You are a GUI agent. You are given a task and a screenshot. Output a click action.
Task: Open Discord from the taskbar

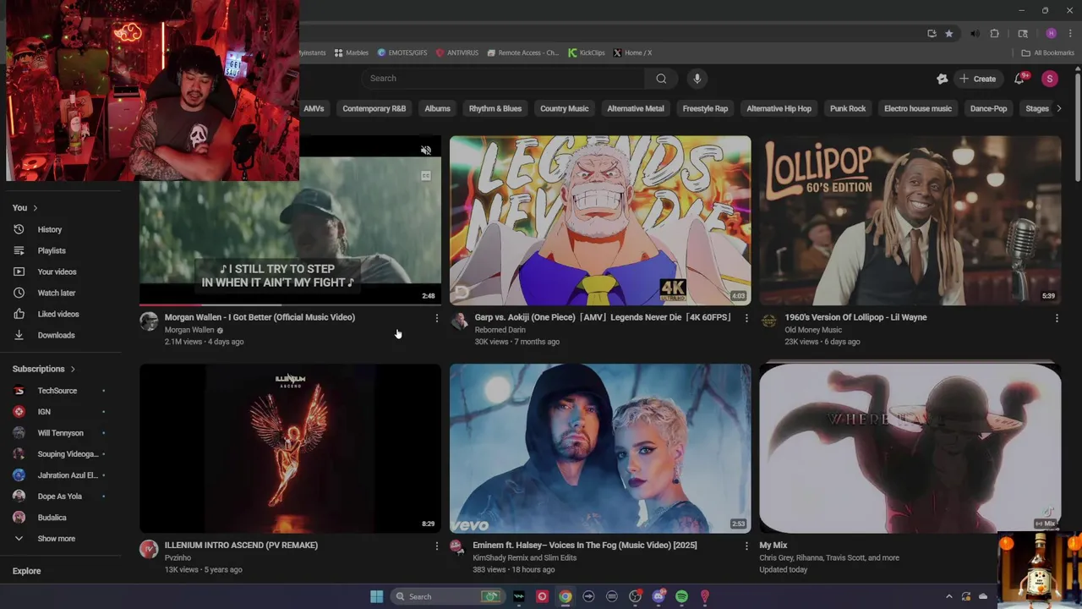click(658, 596)
